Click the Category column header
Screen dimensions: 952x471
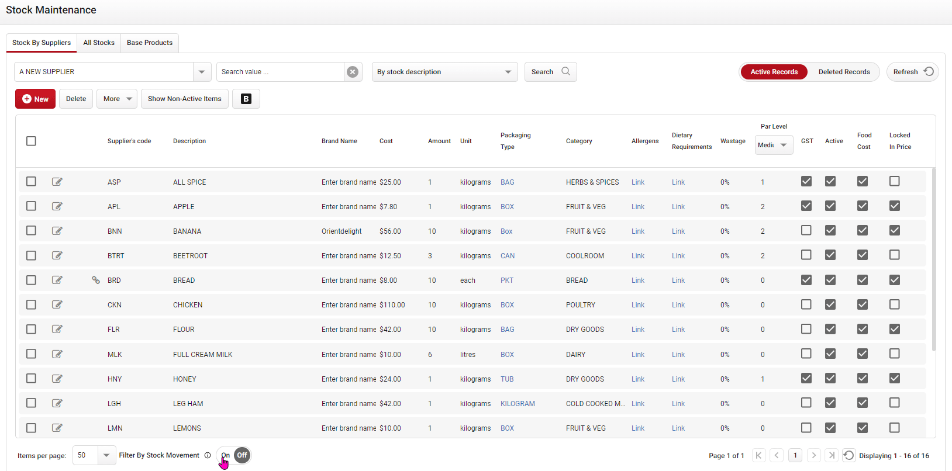pos(579,141)
